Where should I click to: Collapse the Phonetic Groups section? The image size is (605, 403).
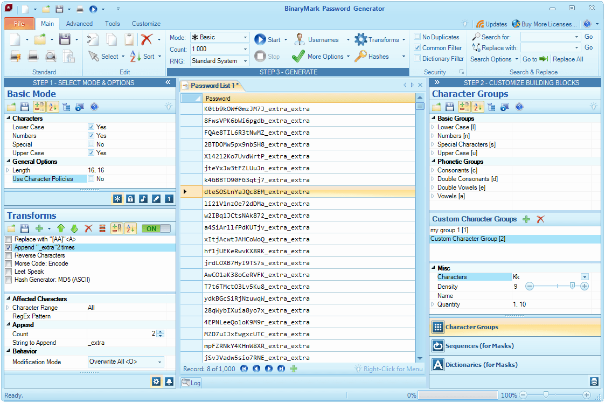click(x=433, y=161)
